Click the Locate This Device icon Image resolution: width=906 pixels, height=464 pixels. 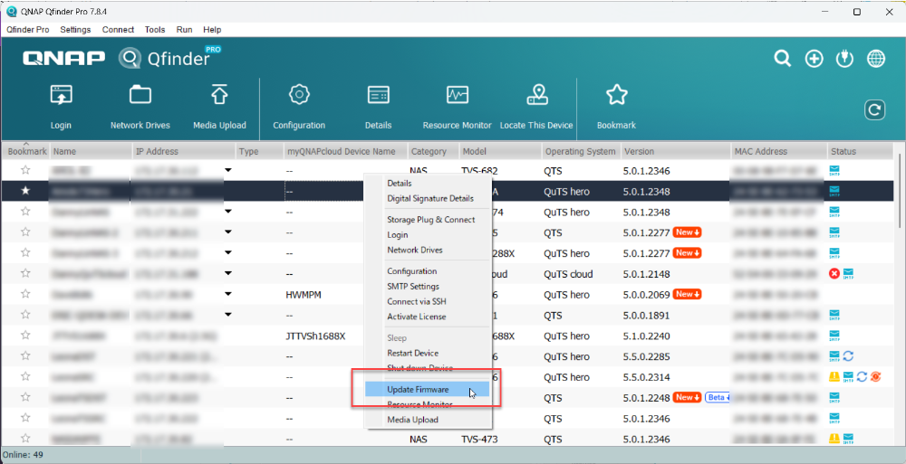[537, 95]
